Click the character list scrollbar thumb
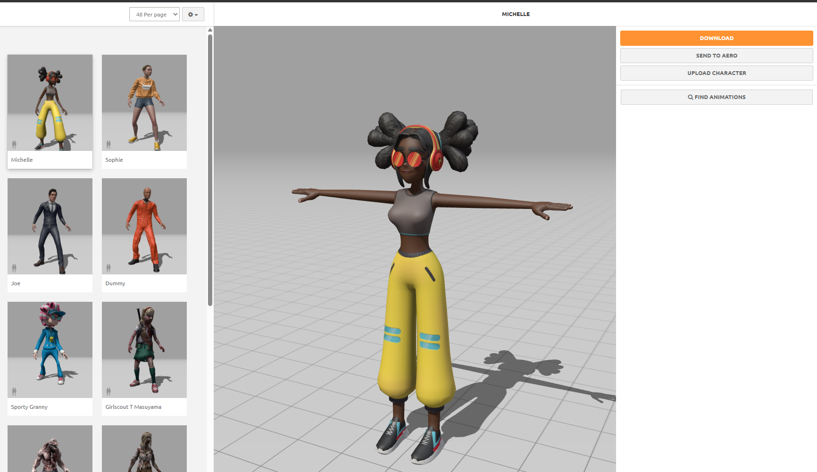Image resolution: width=817 pixels, height=472 pixels. pyautogui.click(x=210, y=170)
